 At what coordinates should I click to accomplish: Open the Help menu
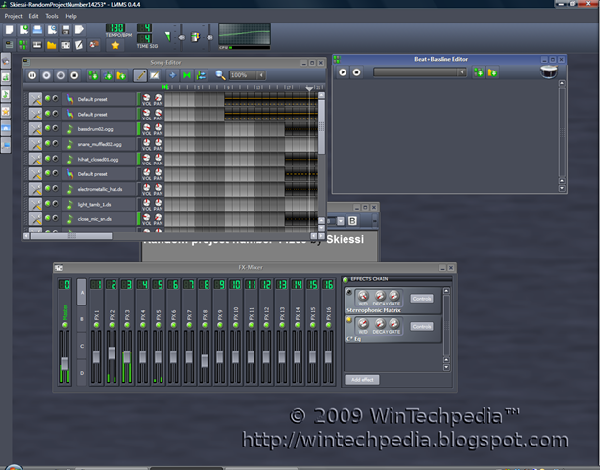coord(70,16)
